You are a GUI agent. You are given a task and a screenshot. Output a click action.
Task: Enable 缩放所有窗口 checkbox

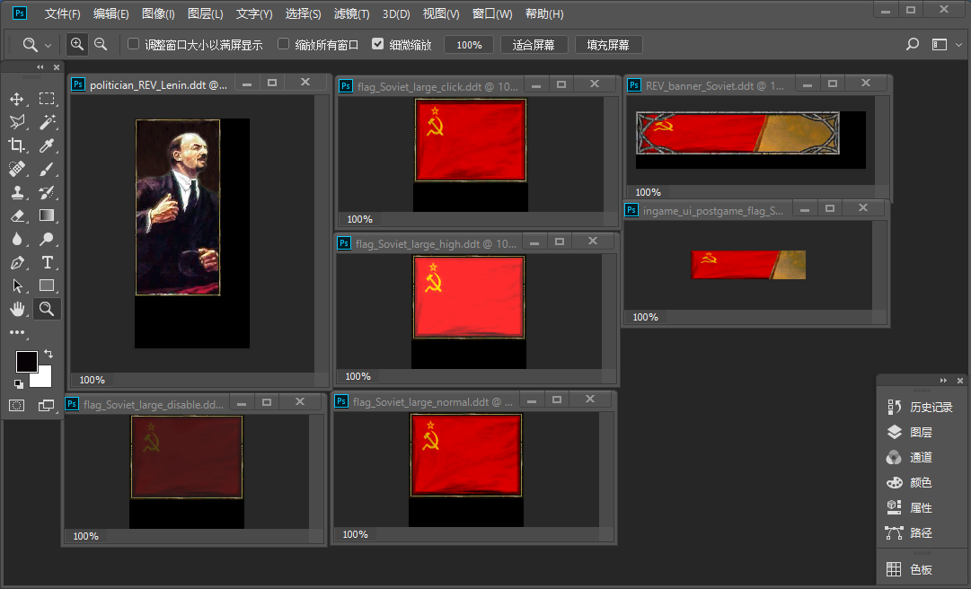pos(283,44)
